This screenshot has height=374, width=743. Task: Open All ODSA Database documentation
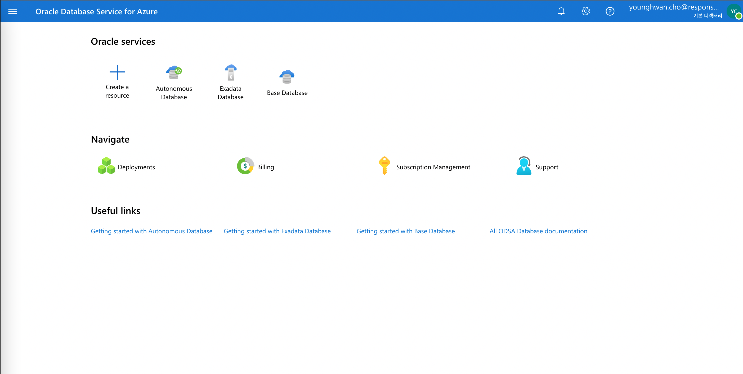pos(538,231)
